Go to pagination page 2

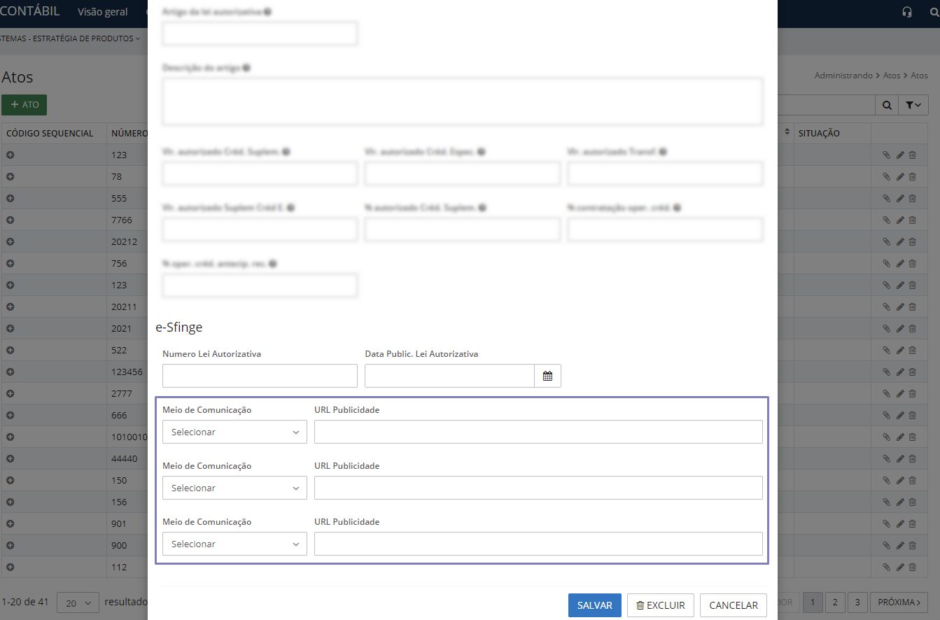click(835, 603)
